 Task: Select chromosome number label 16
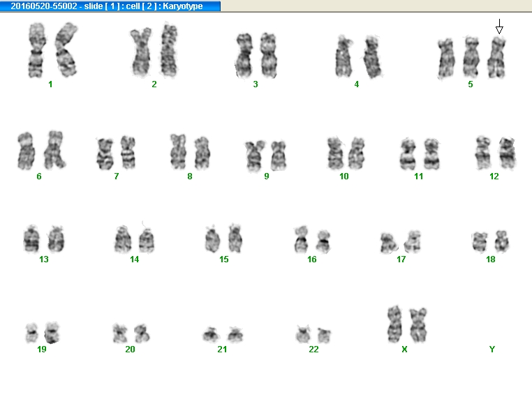312,260
